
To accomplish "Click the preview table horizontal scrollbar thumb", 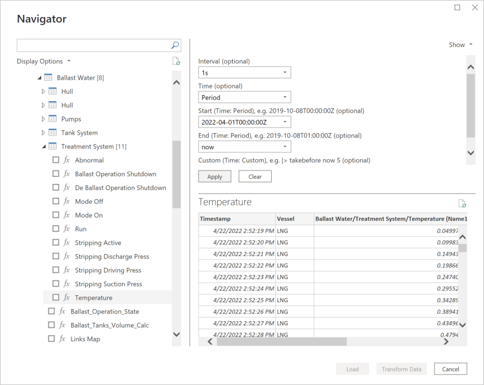I will 282,342.
